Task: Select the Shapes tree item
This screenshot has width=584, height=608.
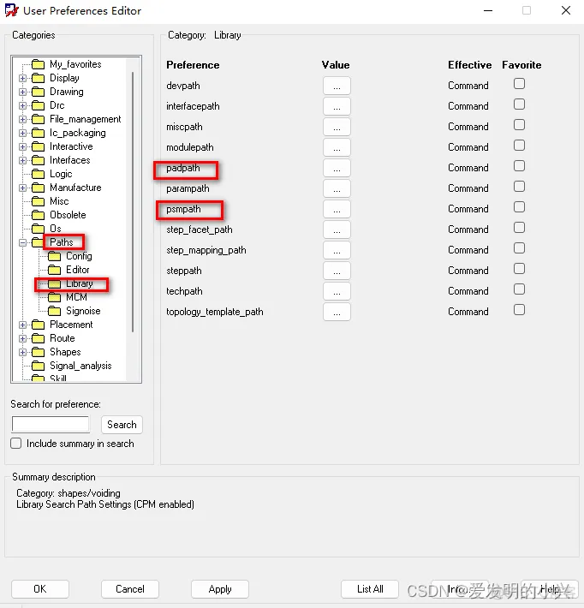Action: (x=65, y=352)
